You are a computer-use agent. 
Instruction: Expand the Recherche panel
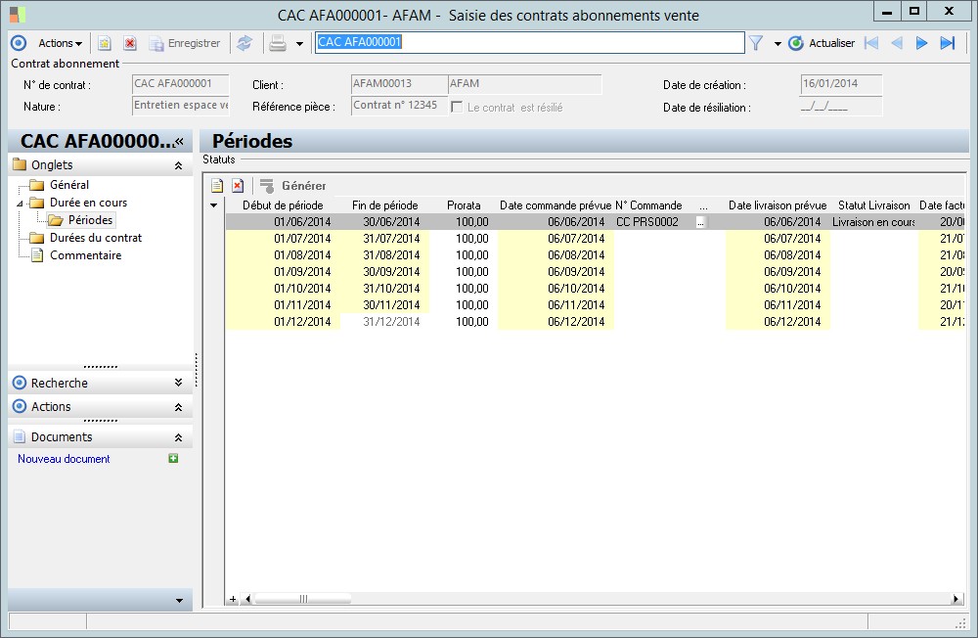click(x=178, y=383)
